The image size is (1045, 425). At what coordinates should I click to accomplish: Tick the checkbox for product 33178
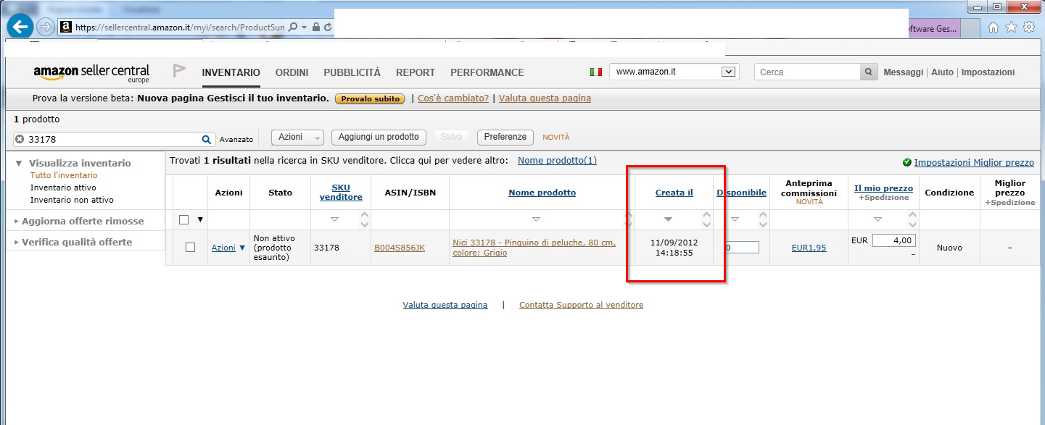190,247
